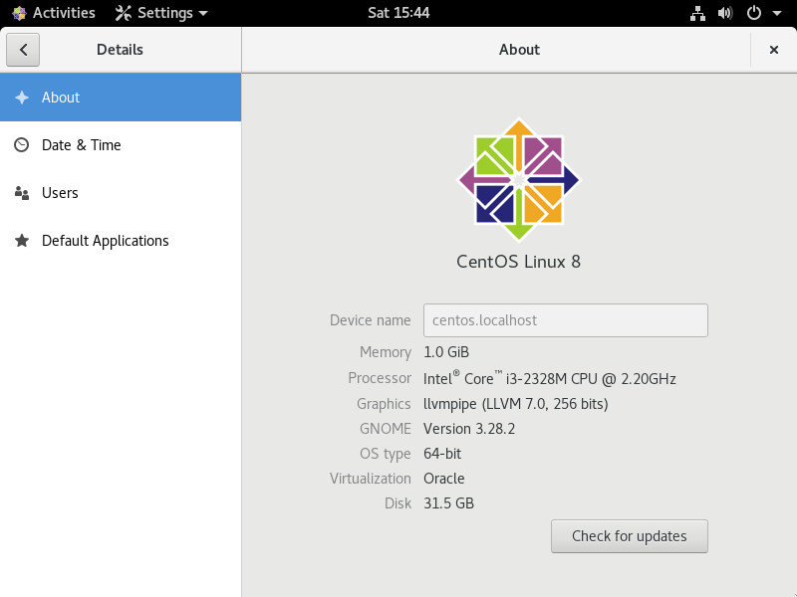Viewport: 797px width, 597px height.
Task: Open the Sat 15:44 clock menu
Action: point(398,13)
